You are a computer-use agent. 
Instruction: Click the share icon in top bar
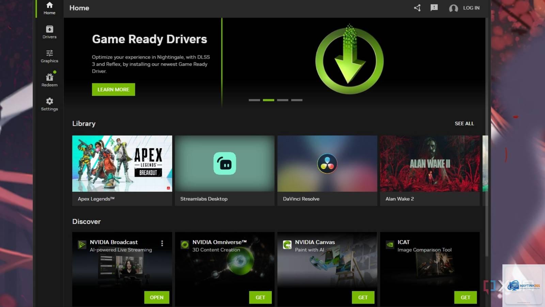[x=417, y=8]
